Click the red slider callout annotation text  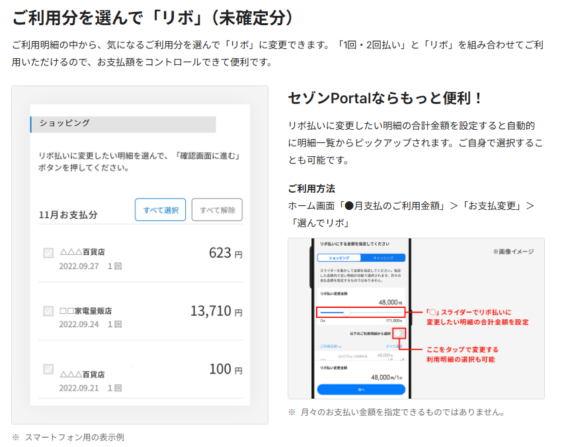coord(476,317)
